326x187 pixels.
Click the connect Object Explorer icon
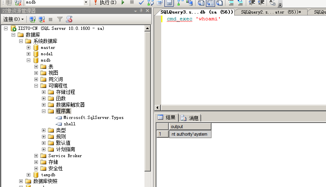tap(33, 19)
